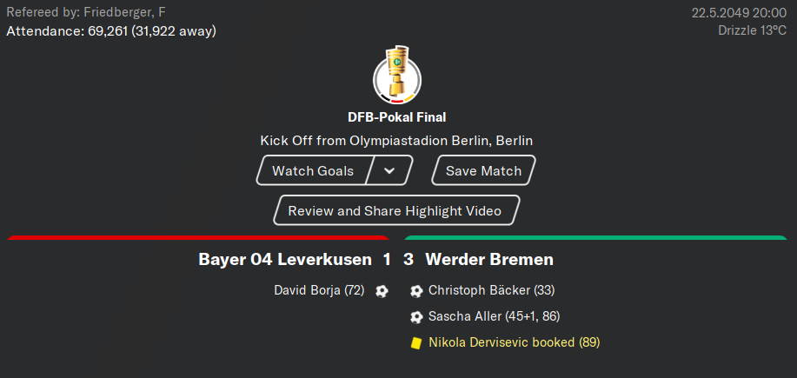Click the DFB-Pokal trophy logo
797x378 pixels.
click(397, 76)
